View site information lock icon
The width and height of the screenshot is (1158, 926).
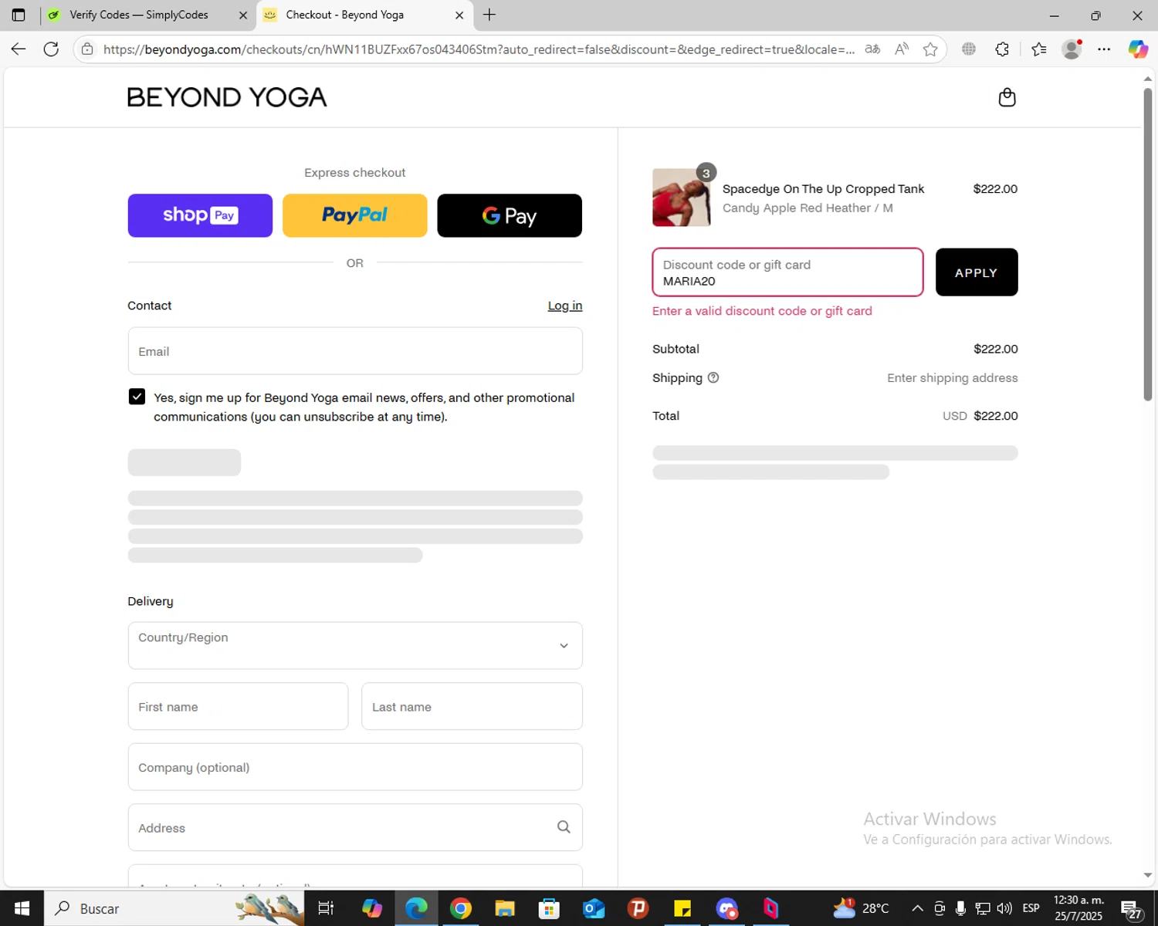[x=87, y=49]
